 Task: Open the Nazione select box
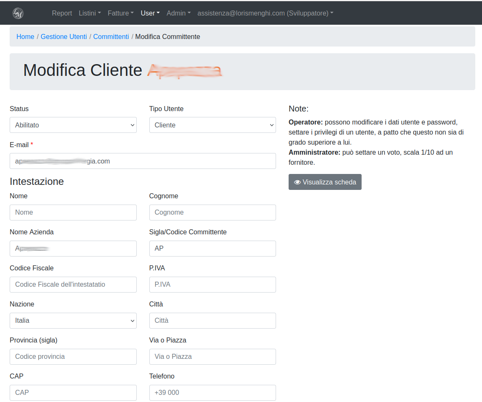coord(73,321)
